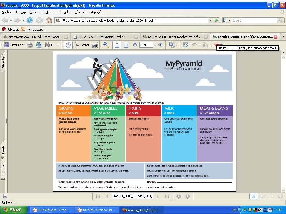Click the green Go arrow beside address
Screen dimensions: 286x214
coord(217,20)
